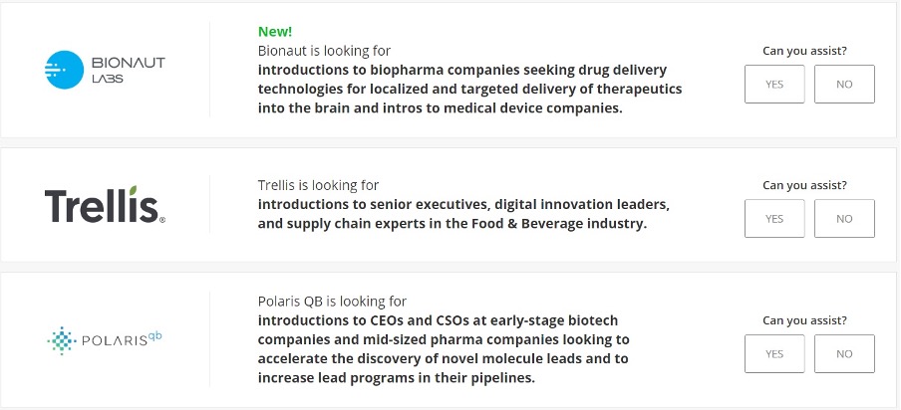Open the Bionaut drug delivery request text
The height and width of the screenshot is (410, 901).
tap(469, 89)
